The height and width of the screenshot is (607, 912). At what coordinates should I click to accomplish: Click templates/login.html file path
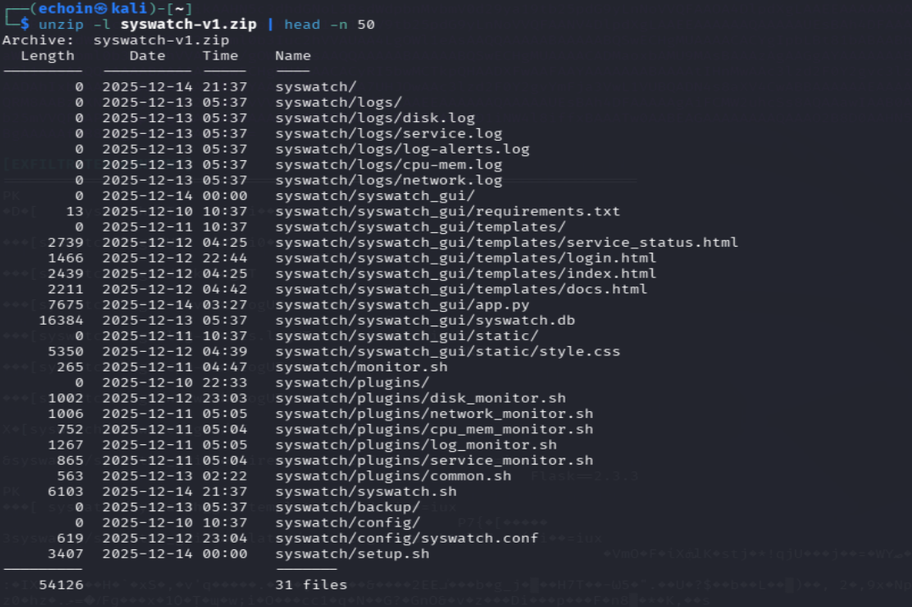[466, 259]
